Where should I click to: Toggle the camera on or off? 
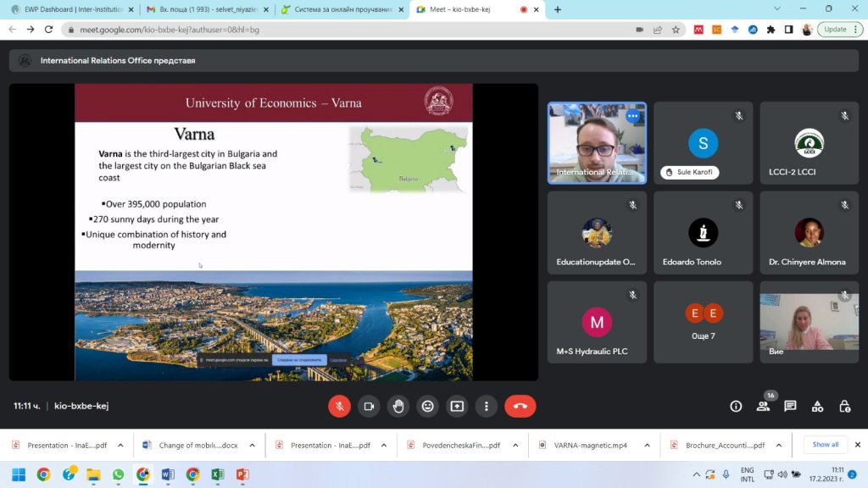(369, 406)
